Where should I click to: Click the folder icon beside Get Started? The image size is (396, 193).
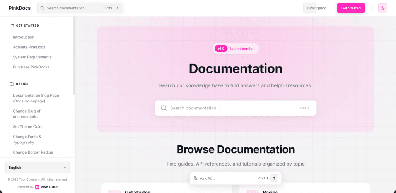(x=12, y=26)
